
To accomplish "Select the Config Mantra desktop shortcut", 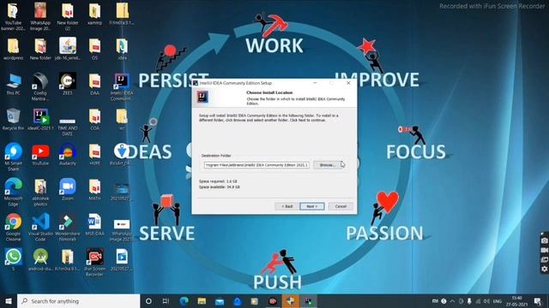I will pos(40,86).
